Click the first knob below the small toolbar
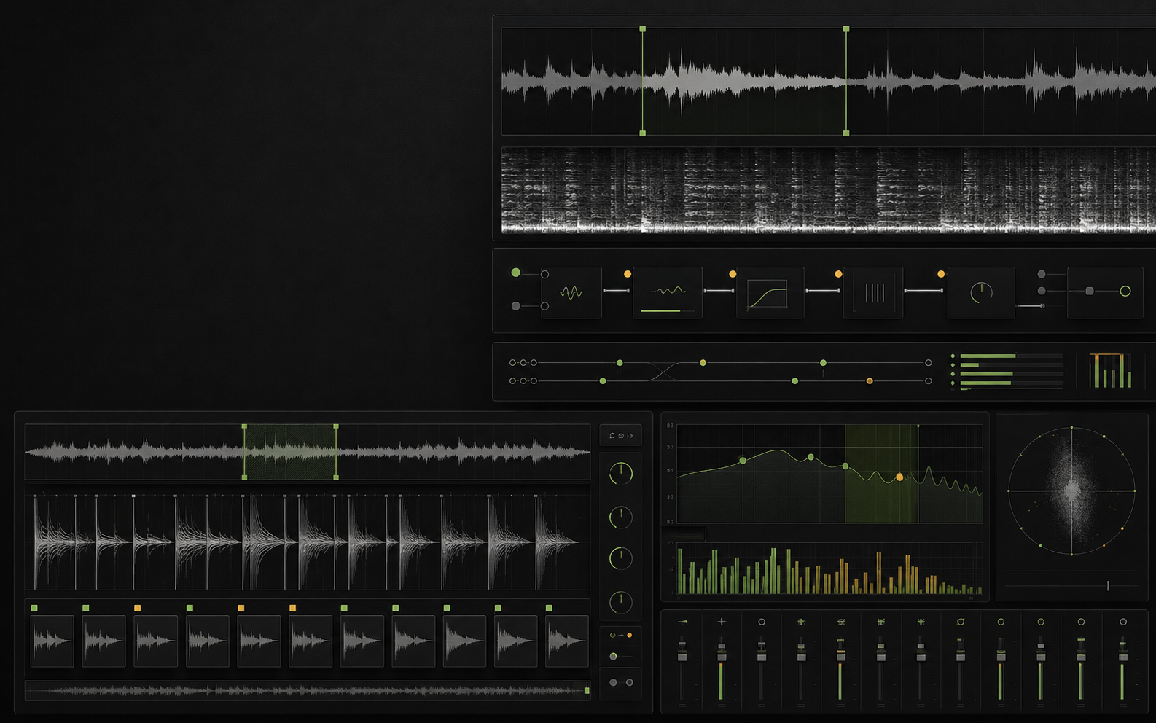The height and width of the screenshot is (723, 1156). [x=620, y=473]
